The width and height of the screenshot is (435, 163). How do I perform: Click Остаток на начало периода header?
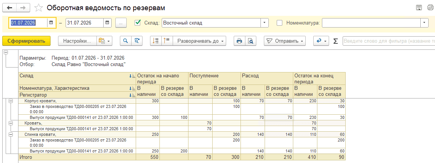[162, 78]
